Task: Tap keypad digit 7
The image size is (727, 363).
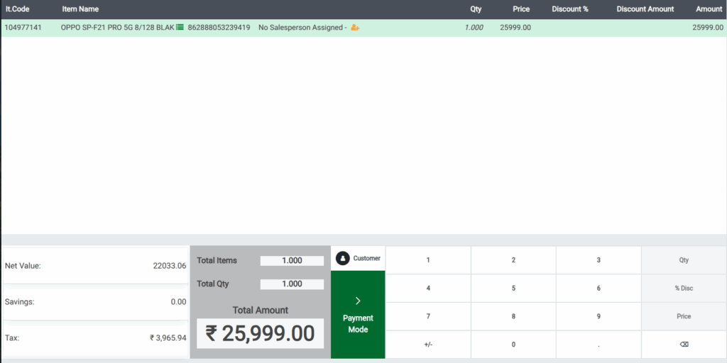Action: pos(428,316)
